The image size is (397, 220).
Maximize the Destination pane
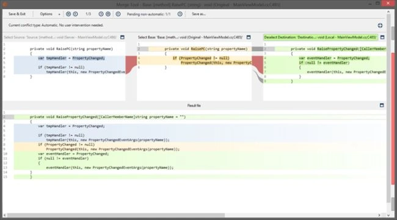pyautogui.click(x=382, y=37)
